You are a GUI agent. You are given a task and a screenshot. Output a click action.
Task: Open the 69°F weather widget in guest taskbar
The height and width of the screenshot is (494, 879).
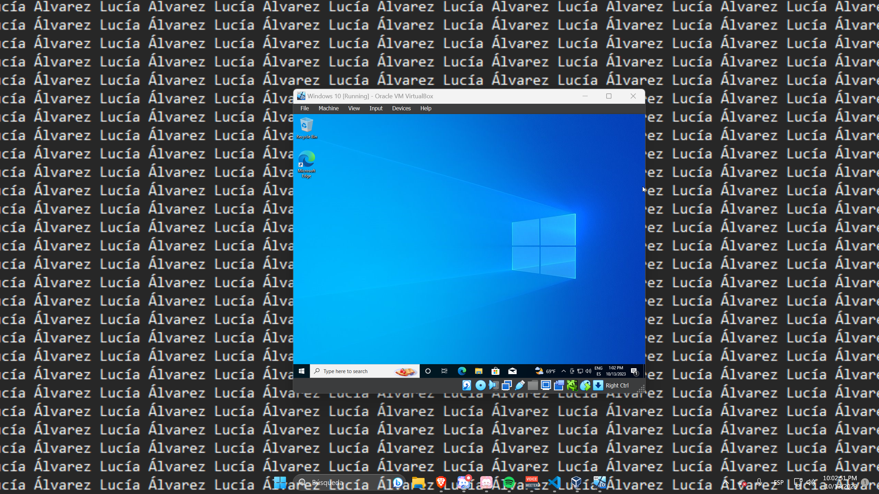545,371
